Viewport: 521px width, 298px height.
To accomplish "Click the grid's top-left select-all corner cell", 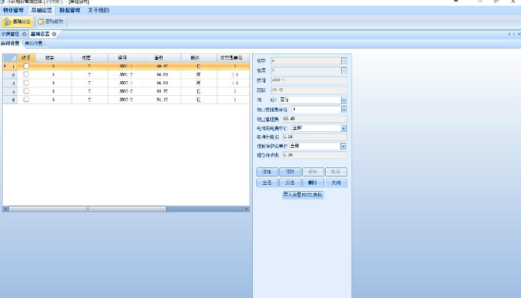I will (10, 58).
